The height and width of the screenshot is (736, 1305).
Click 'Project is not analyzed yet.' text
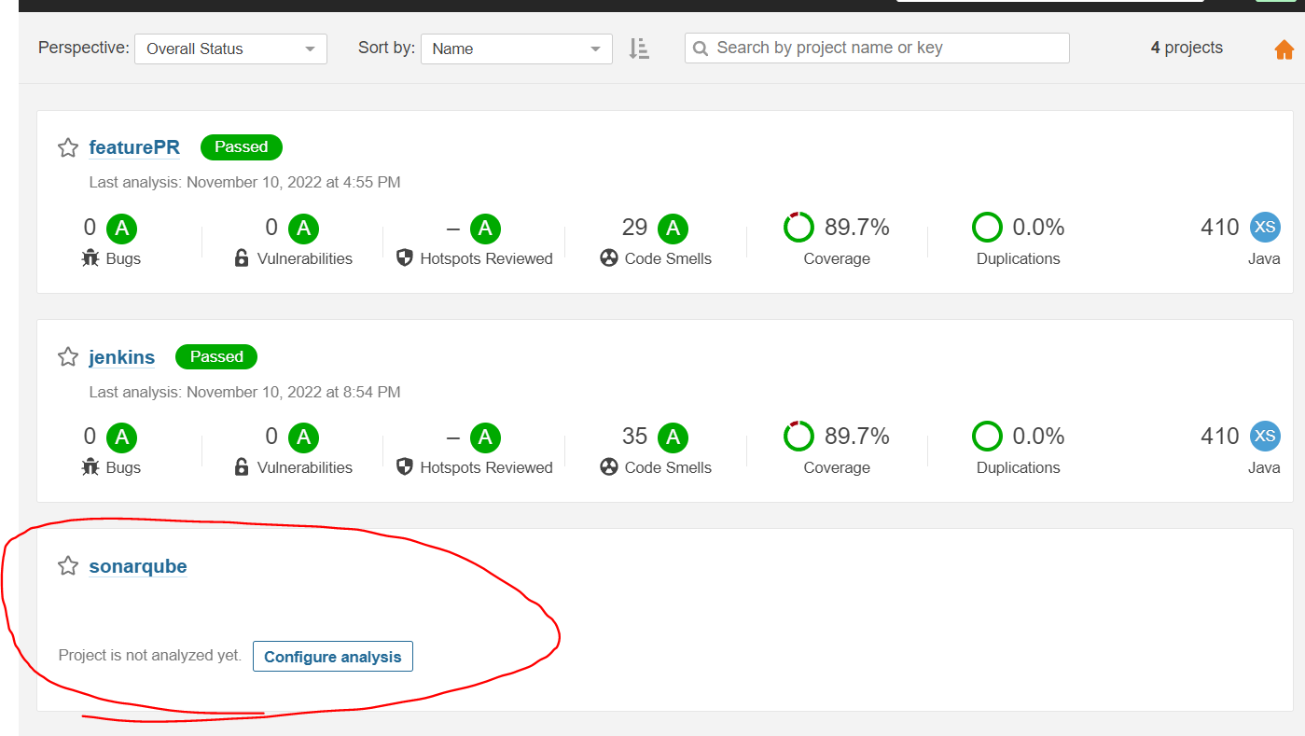[150, 656]
